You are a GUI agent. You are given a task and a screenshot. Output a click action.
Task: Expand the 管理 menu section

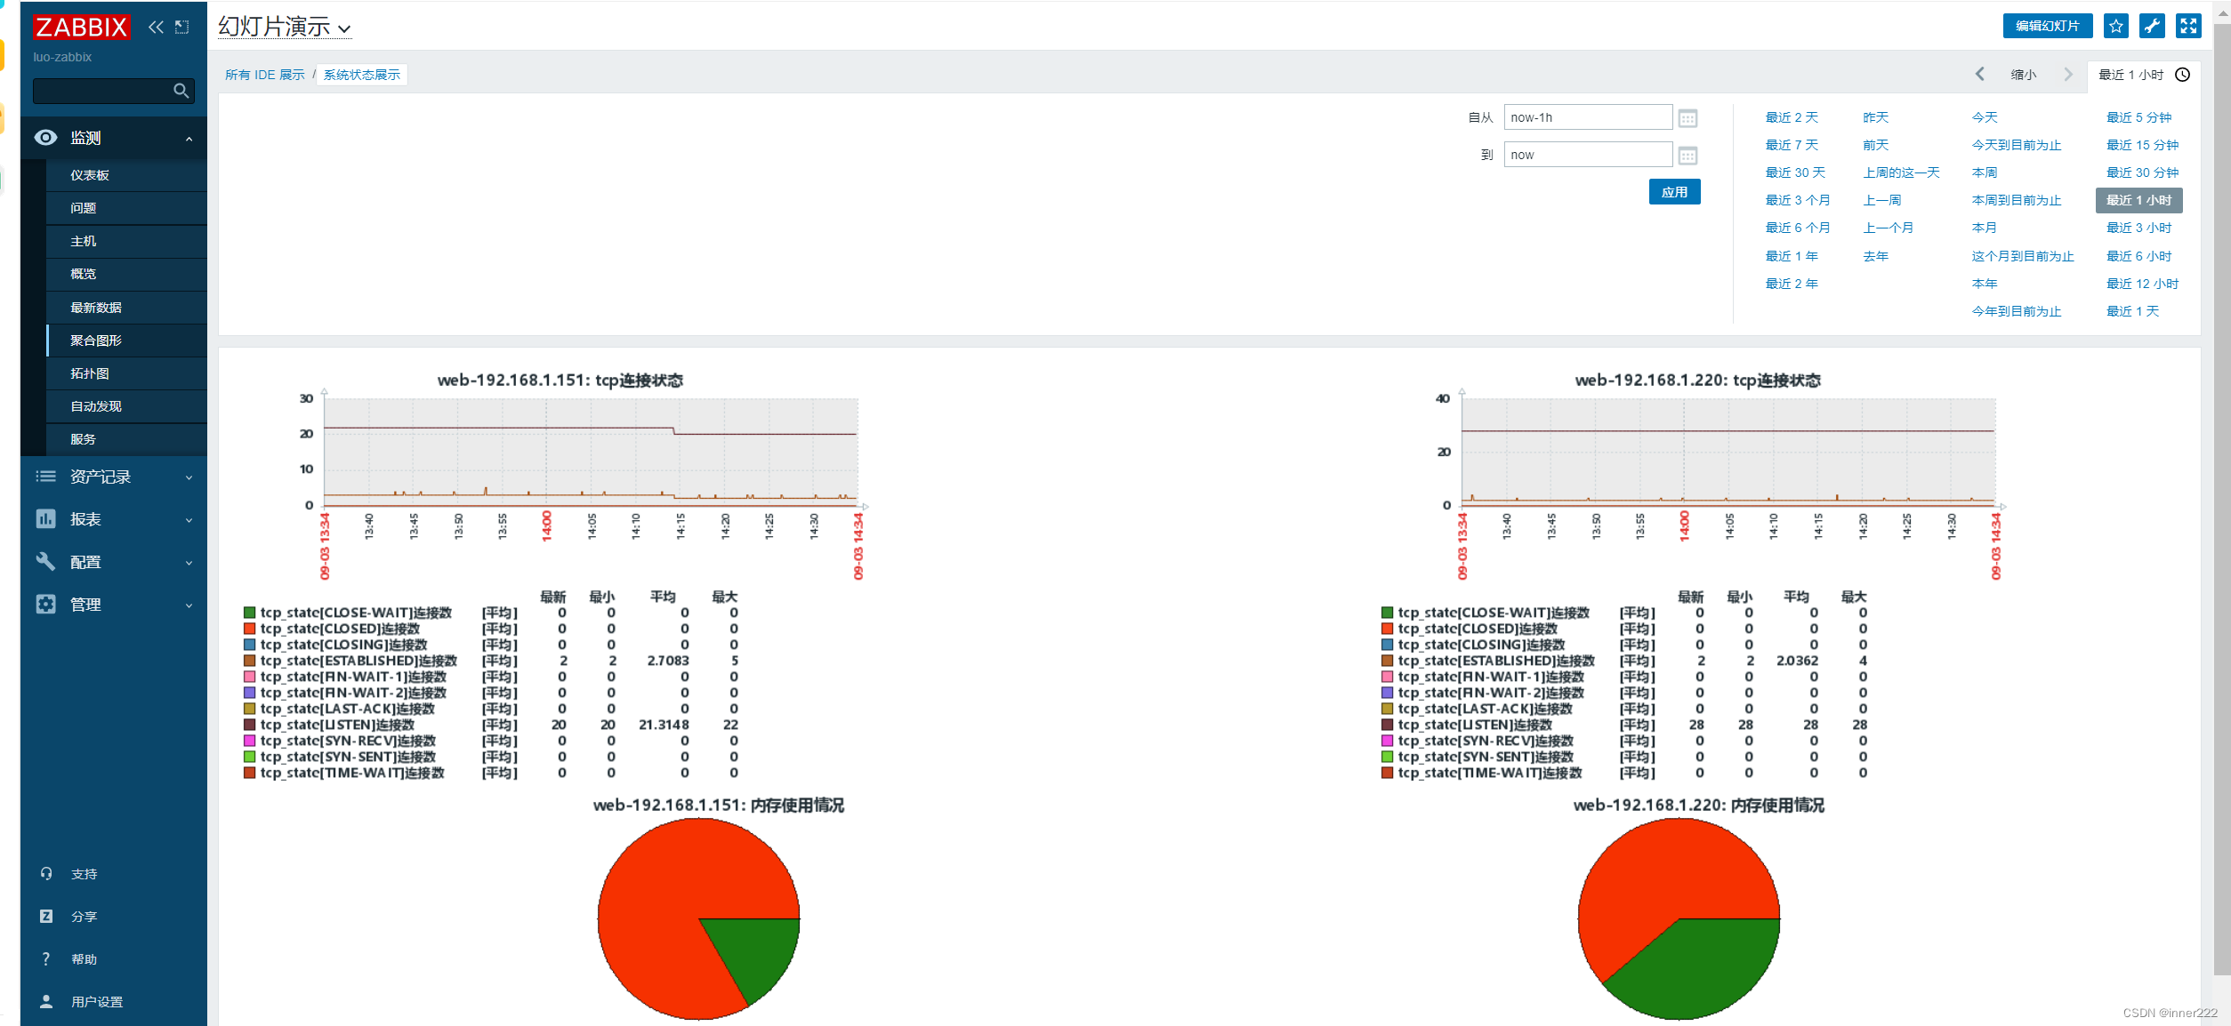tap(189, 605)
